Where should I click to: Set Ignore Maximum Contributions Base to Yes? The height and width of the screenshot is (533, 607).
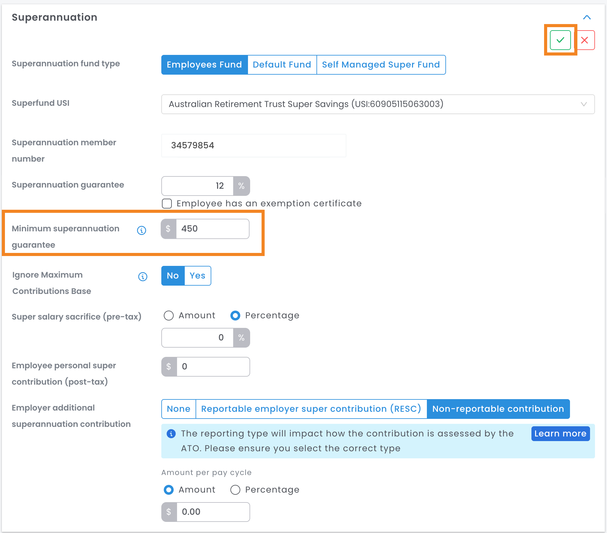(x=198, y=276)
